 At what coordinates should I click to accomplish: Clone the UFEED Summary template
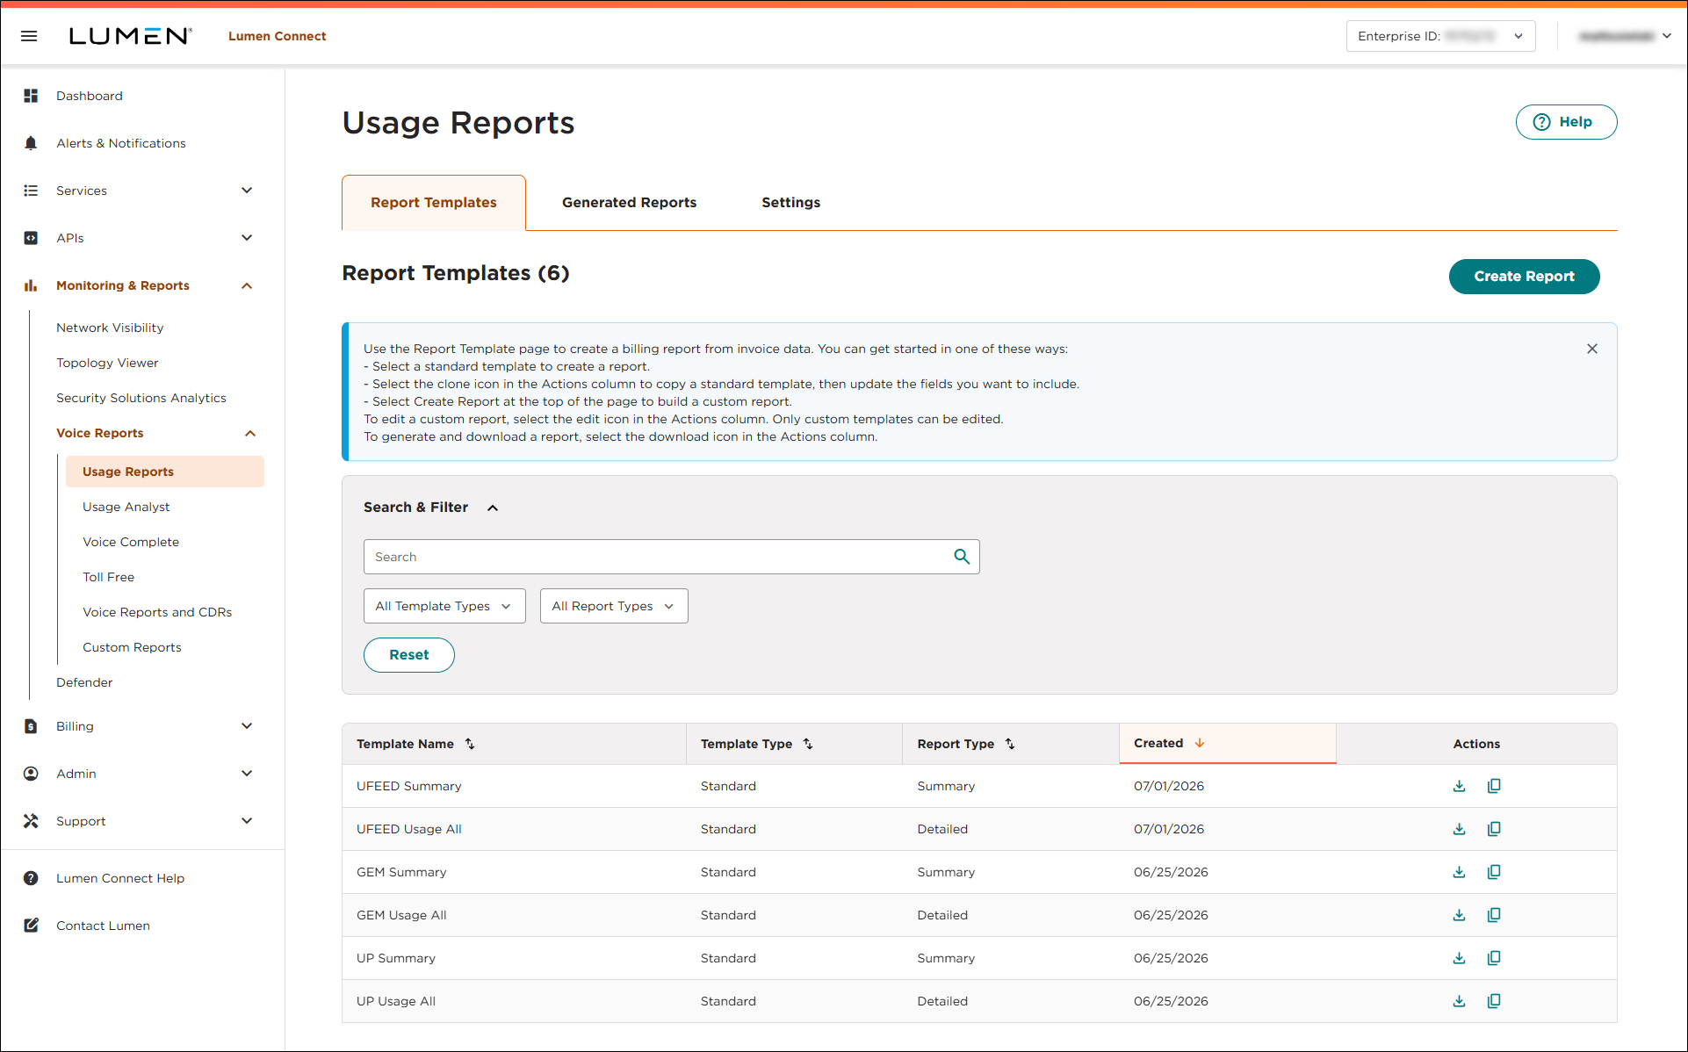coord(1494,786)
